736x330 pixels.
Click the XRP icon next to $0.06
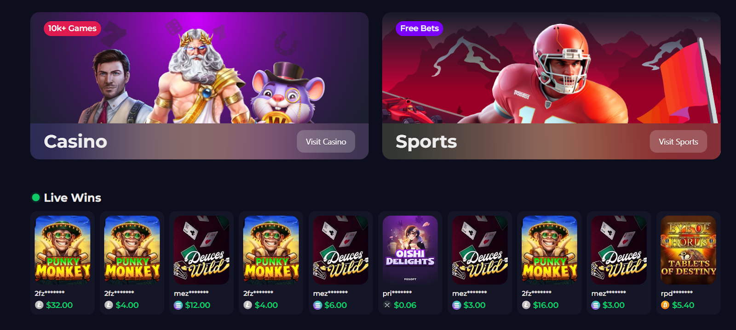(x=387, y=305)
